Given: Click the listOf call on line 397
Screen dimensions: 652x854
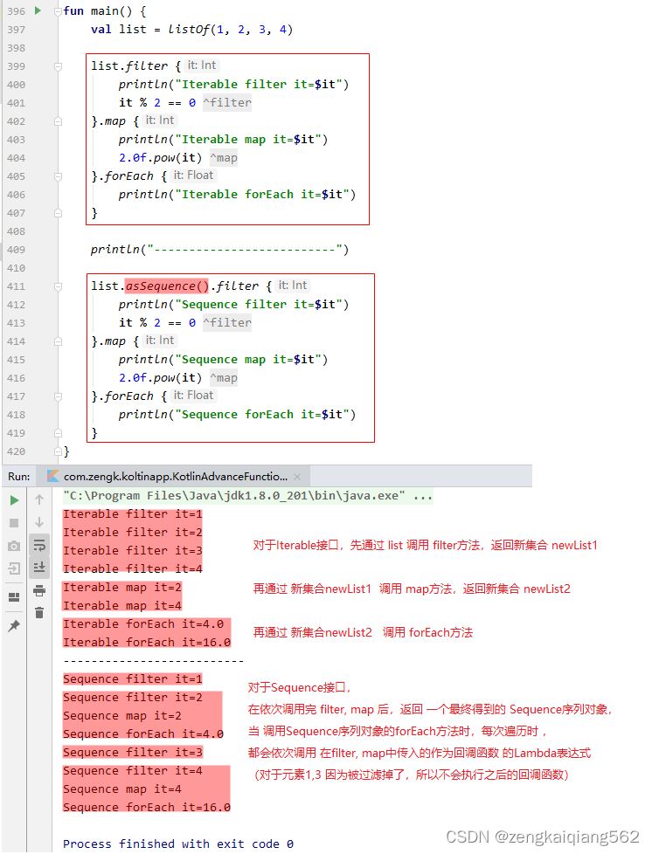Looking at the screenshot, I should pos(189,30).
